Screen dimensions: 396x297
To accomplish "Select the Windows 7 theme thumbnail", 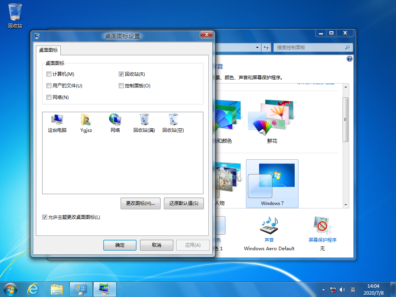I will tap(272, 184).
